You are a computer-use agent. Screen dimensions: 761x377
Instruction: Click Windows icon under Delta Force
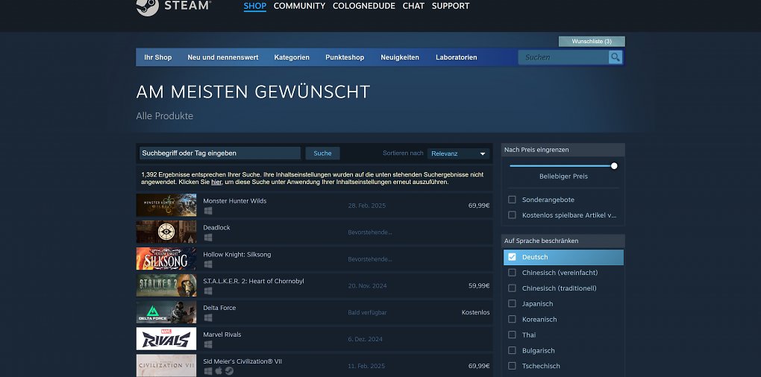[207, 317]
